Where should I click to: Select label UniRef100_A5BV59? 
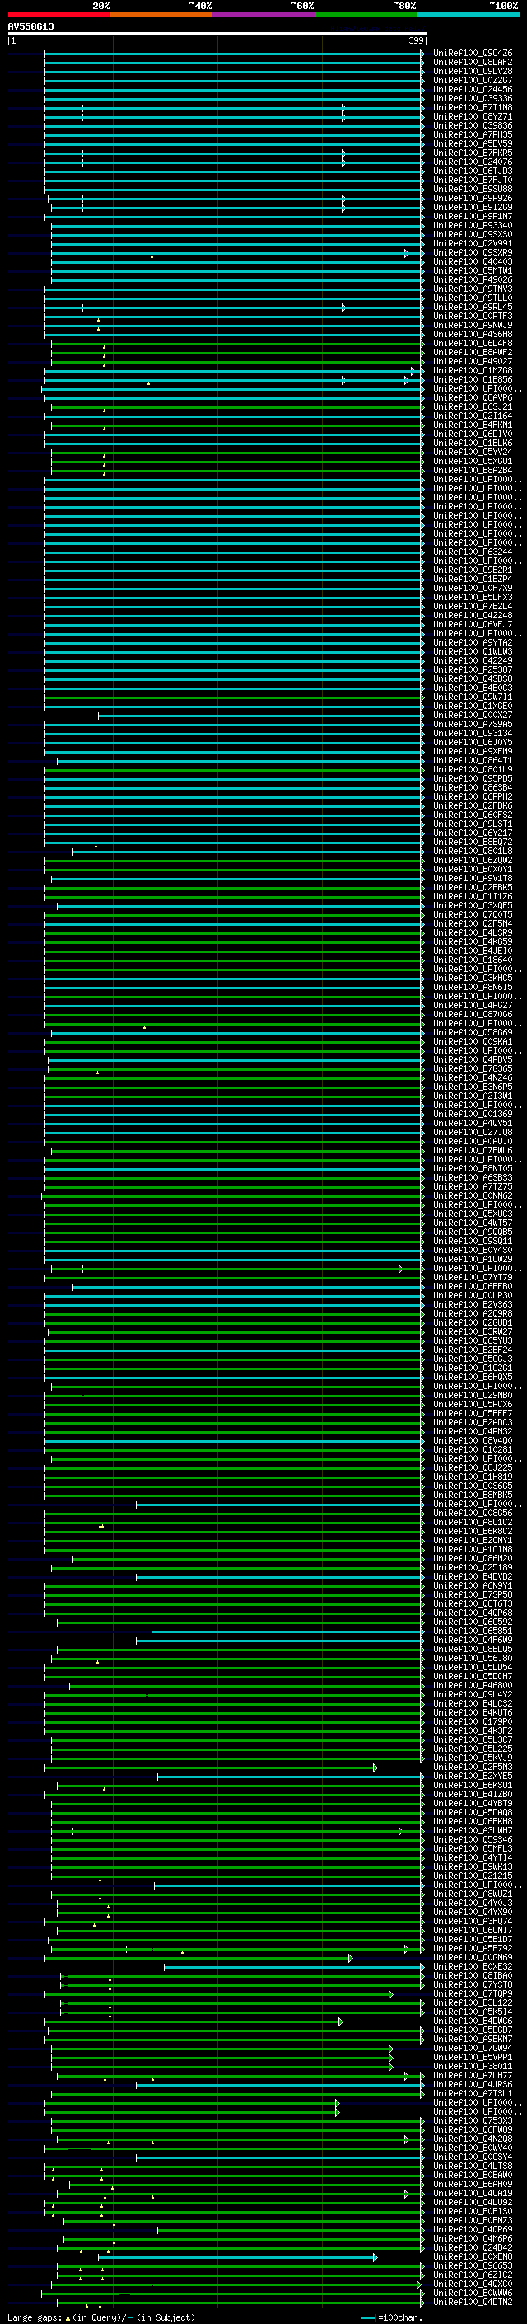coord(473,143)
